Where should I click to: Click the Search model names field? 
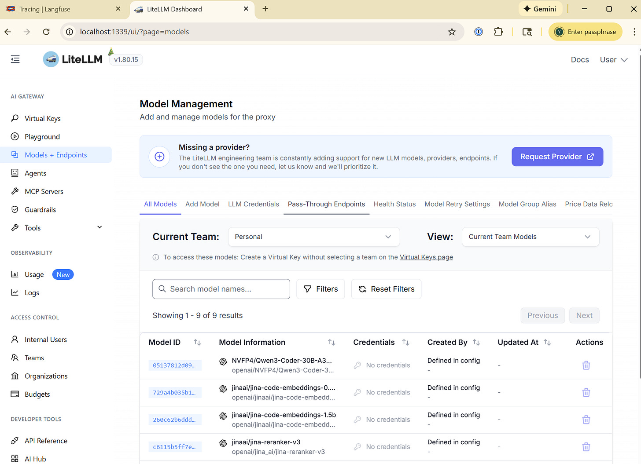click(x=221, y=289)
